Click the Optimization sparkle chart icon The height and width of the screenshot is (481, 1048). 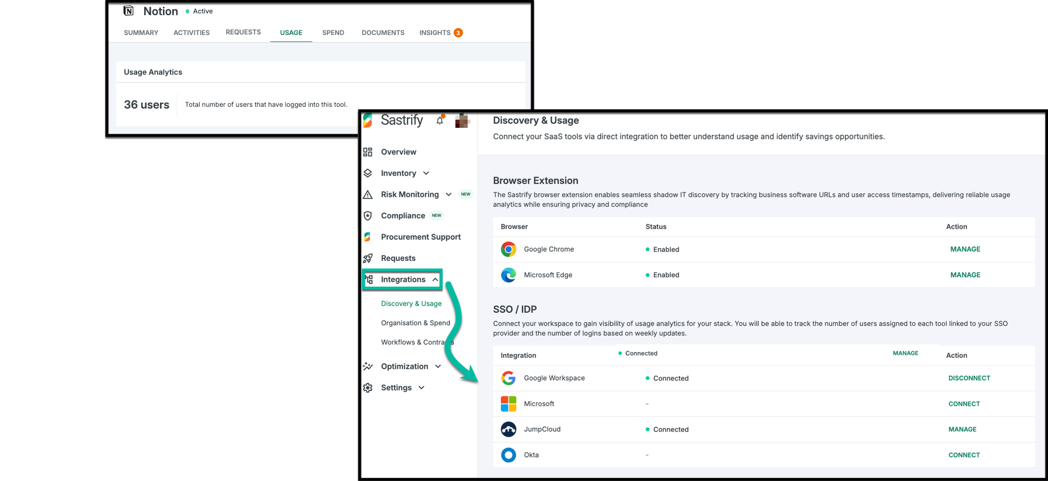click(368, 367)
